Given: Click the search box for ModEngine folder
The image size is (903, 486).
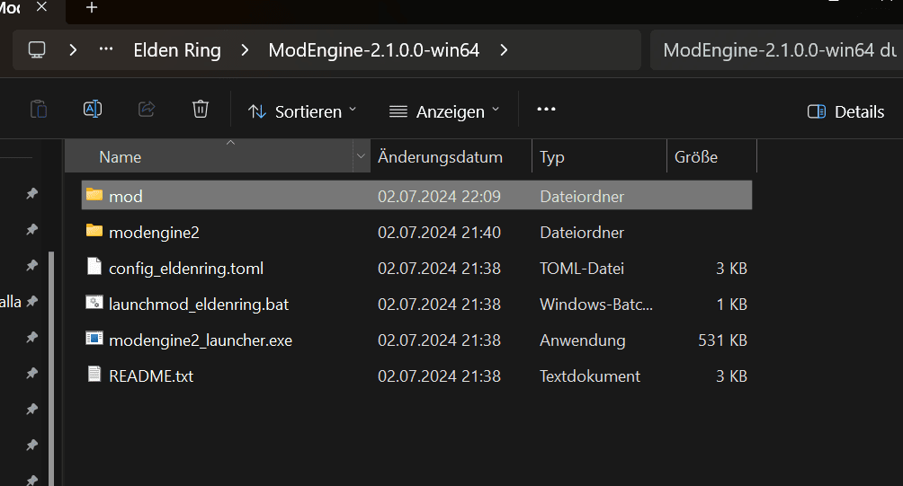Looking at the screenshot, I should coord(776,50).
